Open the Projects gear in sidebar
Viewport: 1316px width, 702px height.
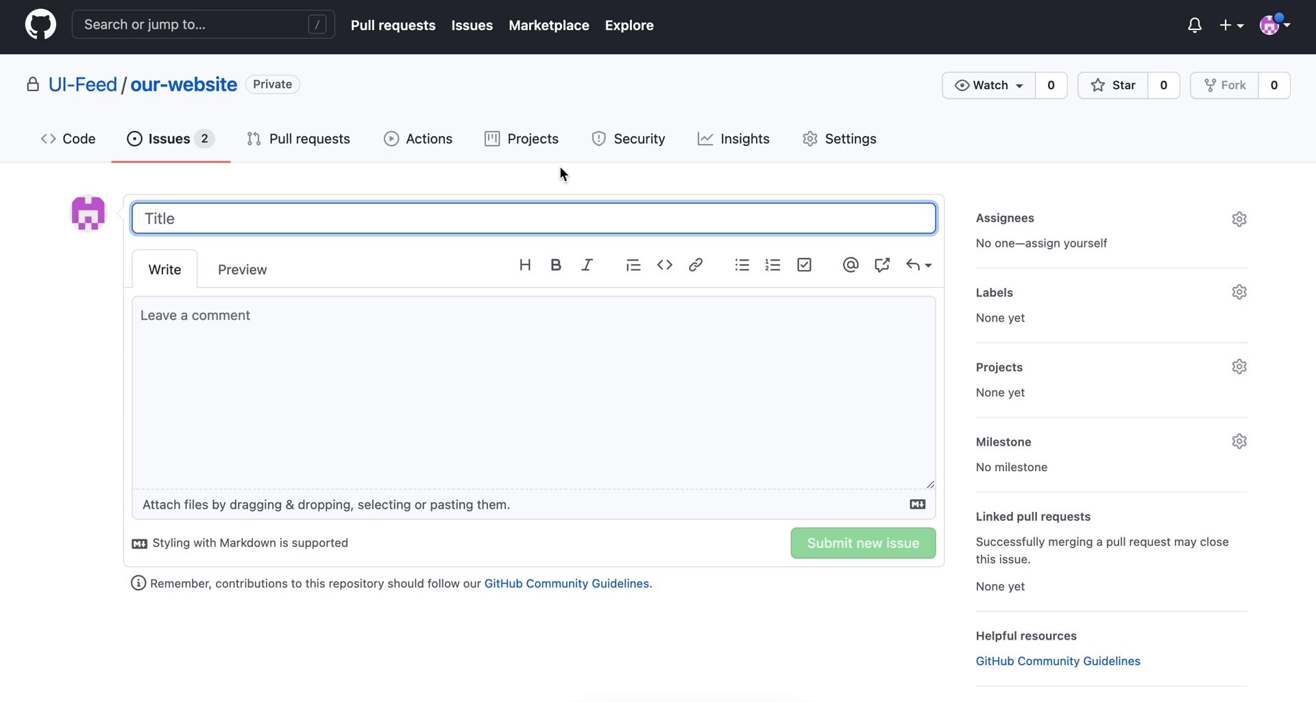(x=1239, y=367)
